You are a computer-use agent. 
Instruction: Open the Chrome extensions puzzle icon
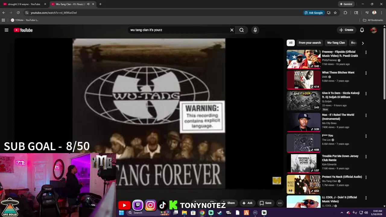(345, 13)
